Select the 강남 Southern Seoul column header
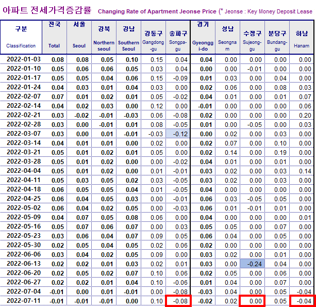This screenshot has width=316, height=307. pos(128,37)
